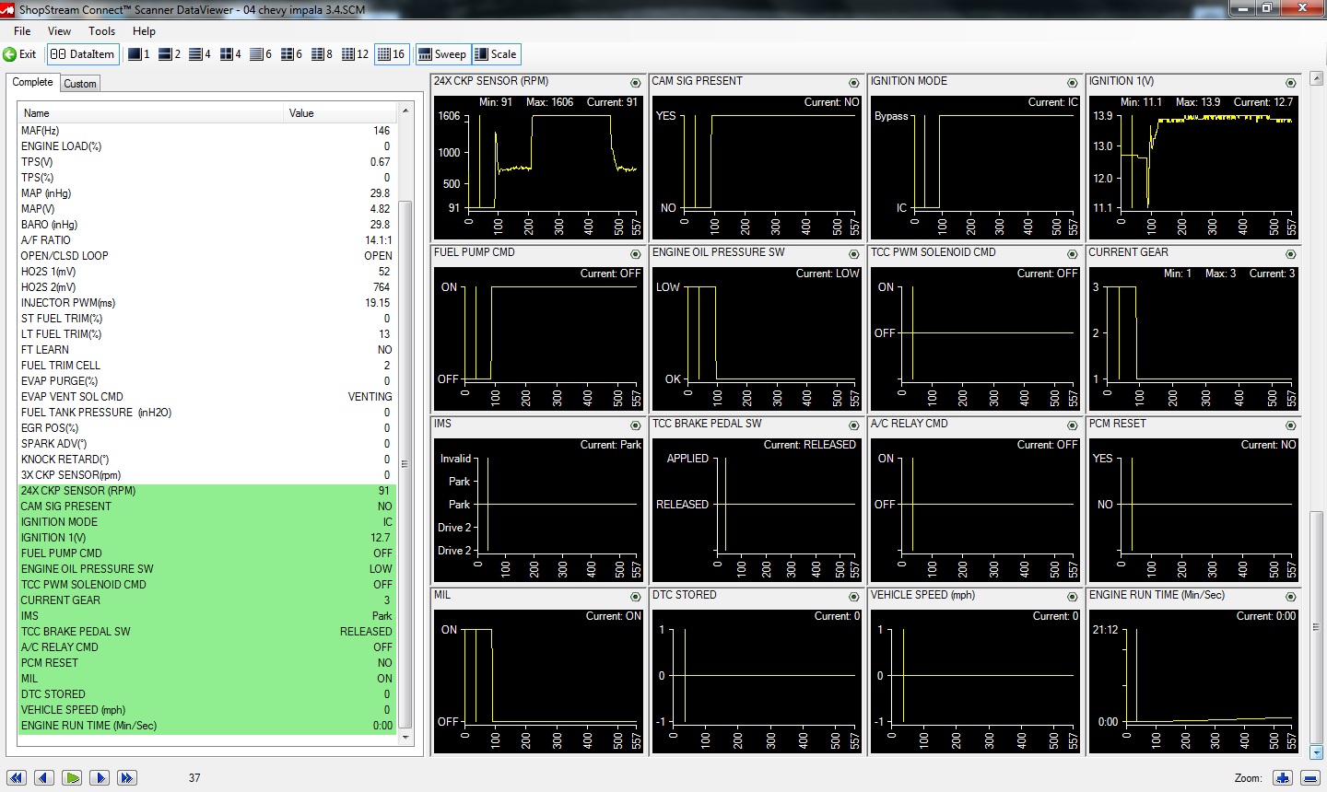Screen dimensions: 1327x792
Task: Select the EVAP VENT SOL CMD row
Action: click(x=207, y=397)
